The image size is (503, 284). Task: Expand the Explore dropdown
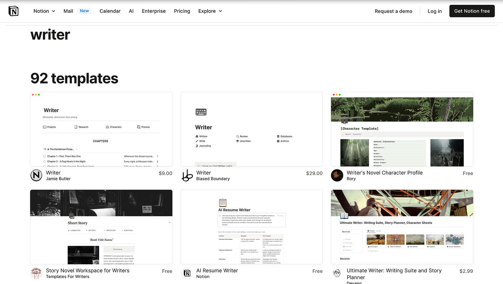point(210,11)
